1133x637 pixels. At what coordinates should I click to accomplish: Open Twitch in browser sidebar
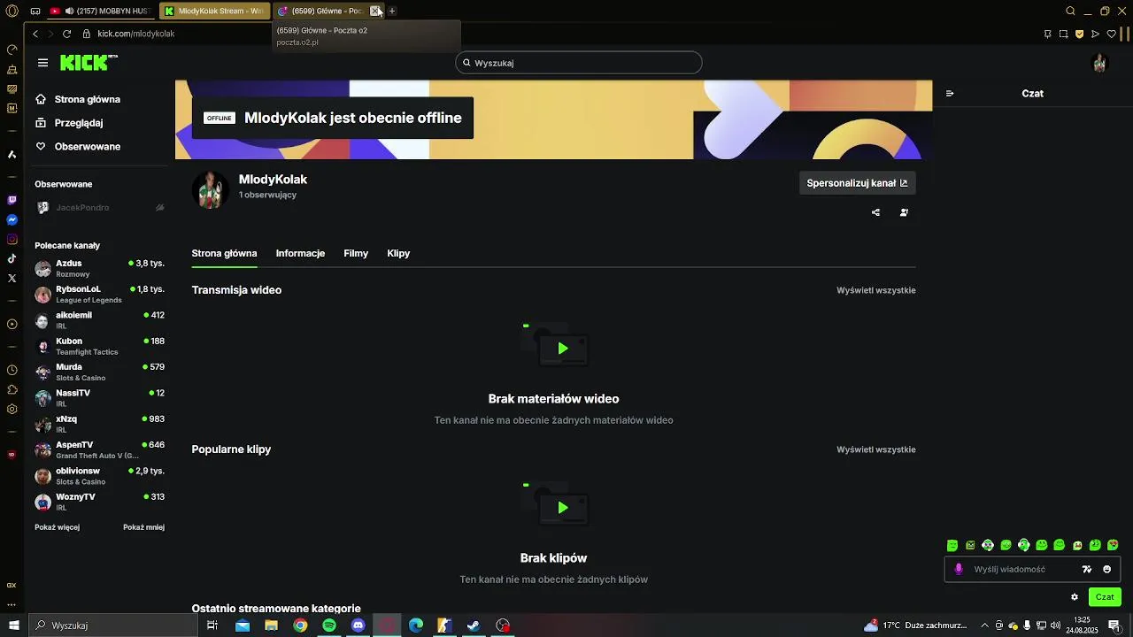pos(12,201)
